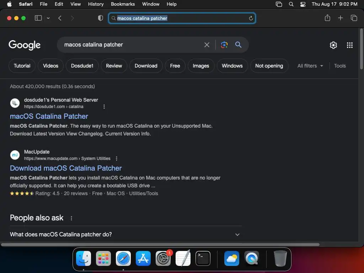Open the search Tools option

340,66
